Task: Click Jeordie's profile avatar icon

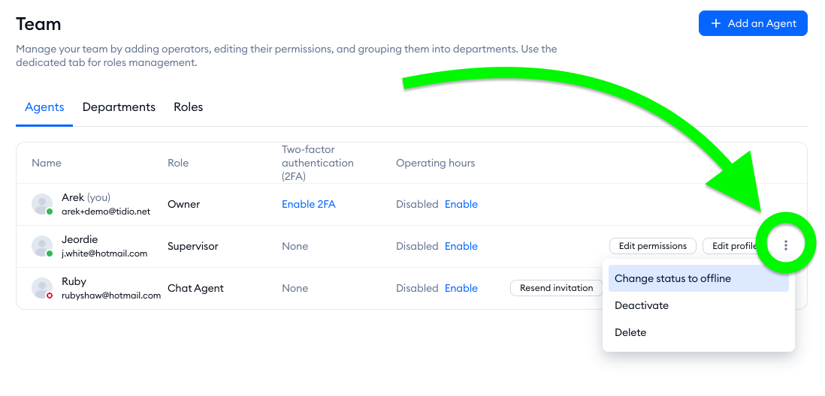Action: tap(42, 246)
